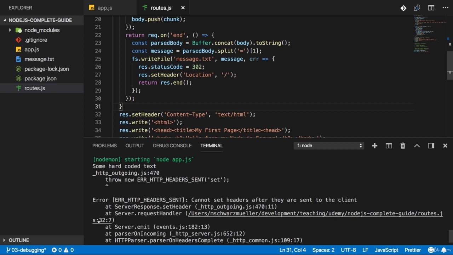Click the npm icon beside package.json
Screen dimensions: 453x255
[18, 79]
